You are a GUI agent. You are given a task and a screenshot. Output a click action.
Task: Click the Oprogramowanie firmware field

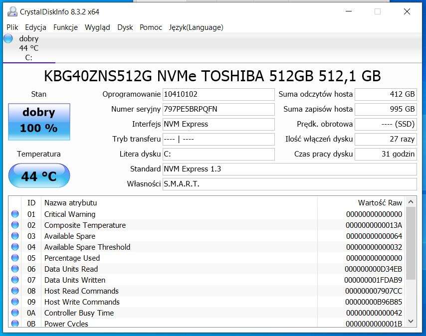(218, 94)
